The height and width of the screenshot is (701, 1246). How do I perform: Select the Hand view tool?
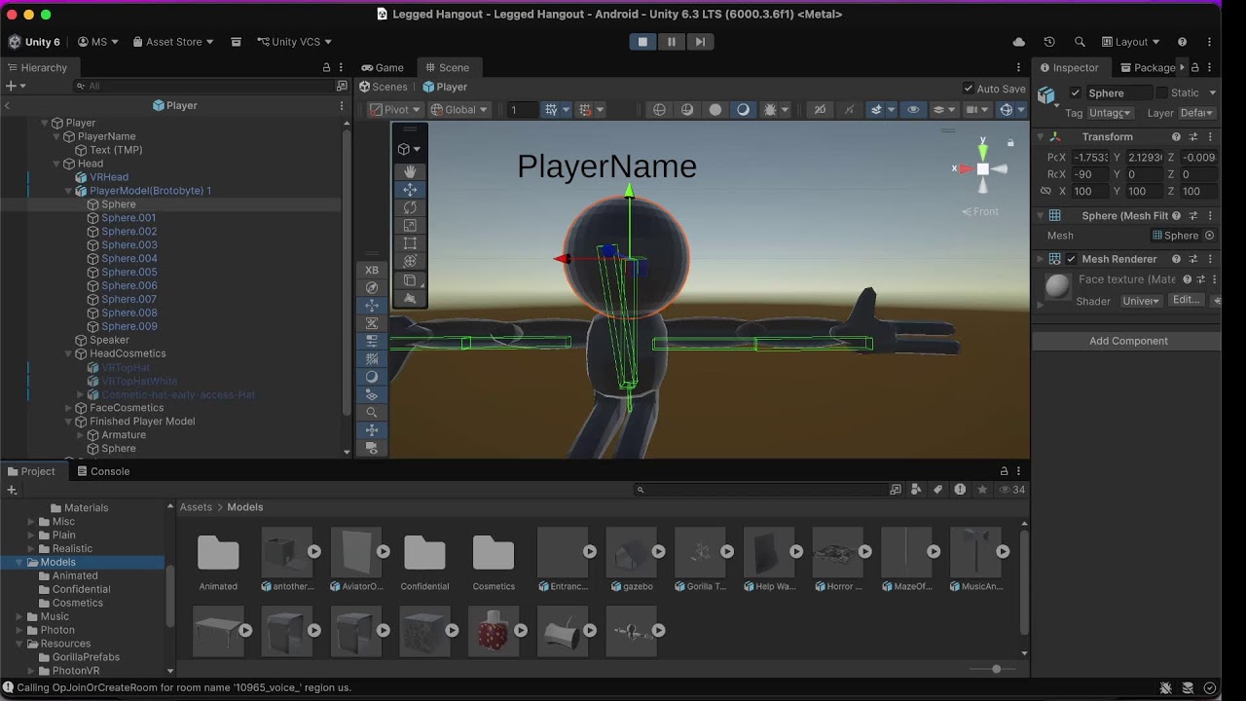pos(410,171)
